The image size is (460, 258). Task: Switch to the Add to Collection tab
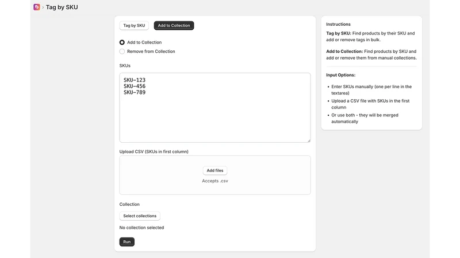coord(174,25)
